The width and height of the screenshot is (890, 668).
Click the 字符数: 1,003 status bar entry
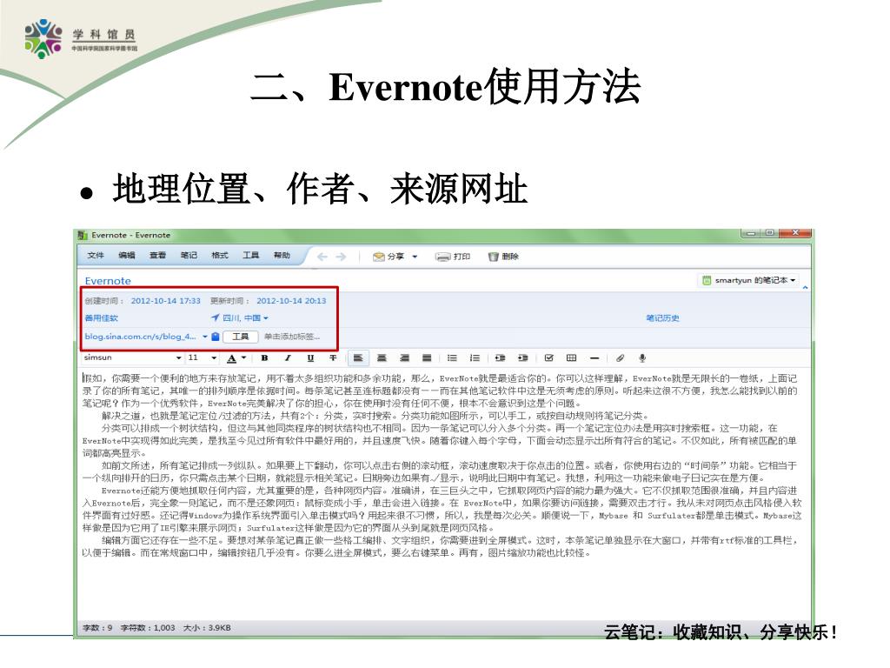(148, 628)
